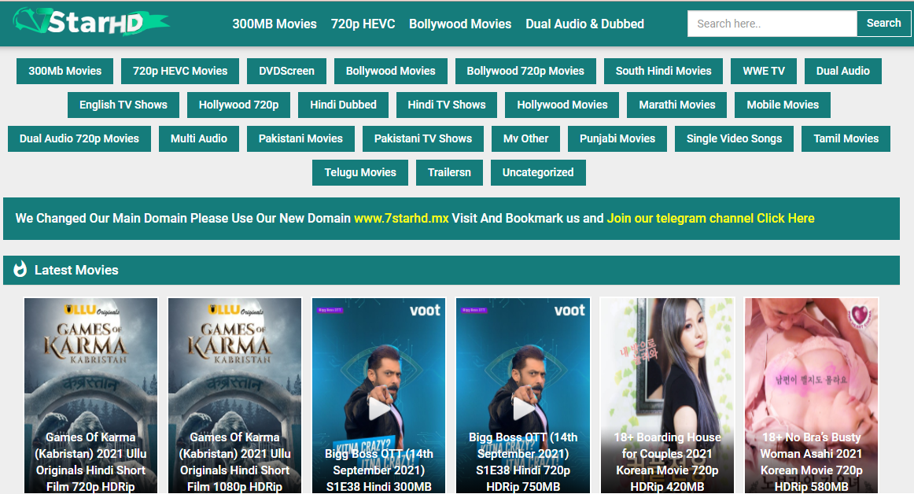This screenshot has height=494, width=914.
Task: Browse Single Video Songs category
Action: 734,138
